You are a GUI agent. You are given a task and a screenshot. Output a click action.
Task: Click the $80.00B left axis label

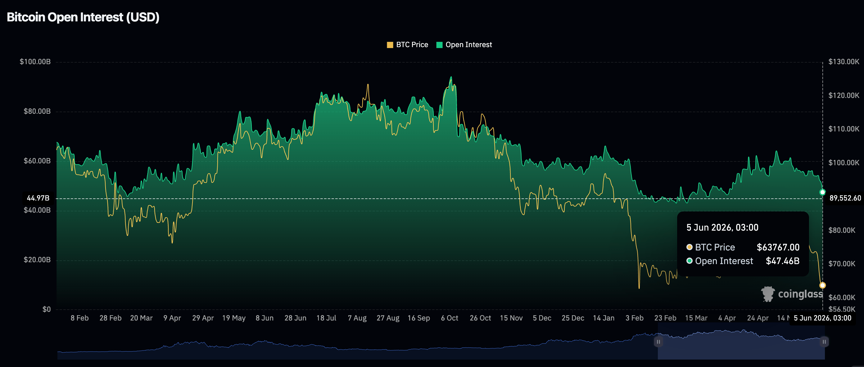(37, 111)
